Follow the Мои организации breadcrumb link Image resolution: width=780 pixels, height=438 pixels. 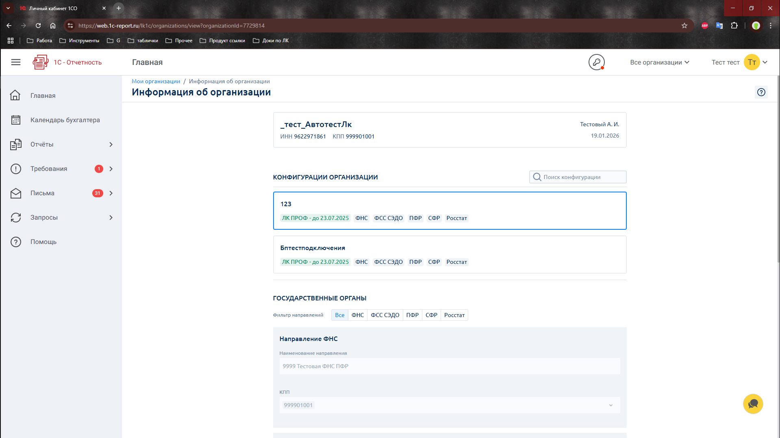pos(156,81)
